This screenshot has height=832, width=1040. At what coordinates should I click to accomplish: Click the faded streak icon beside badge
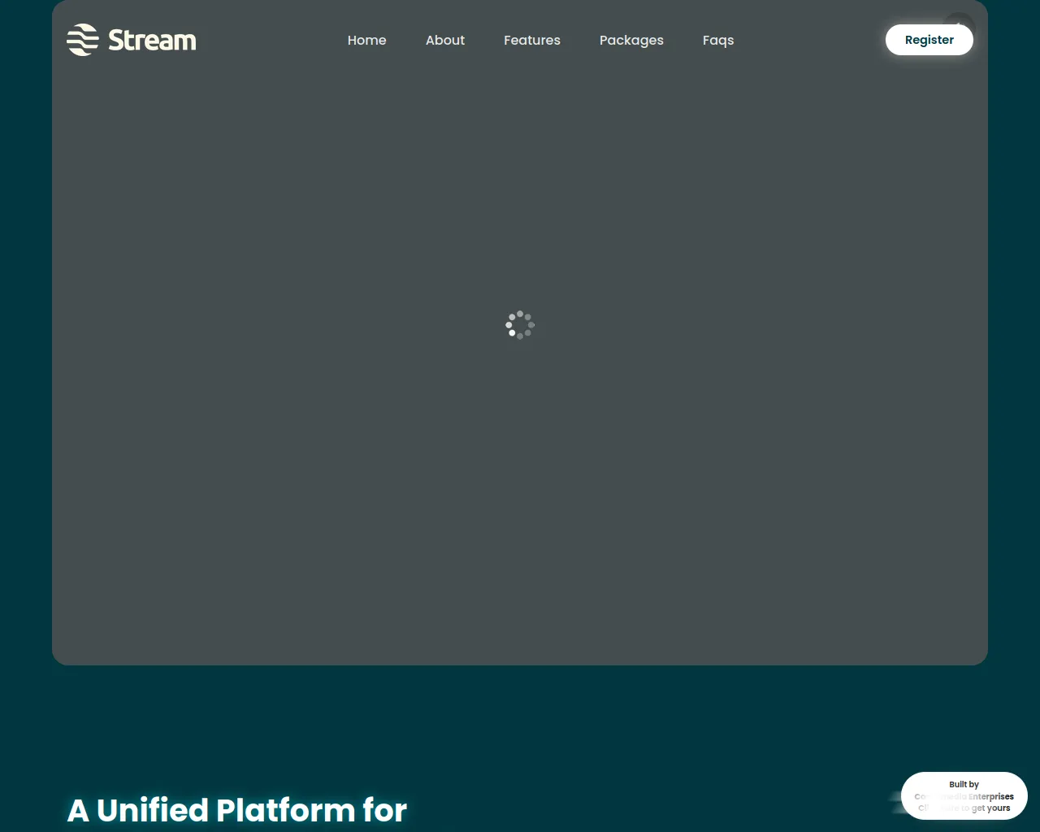pyautogui.click(x=896, y=802)
